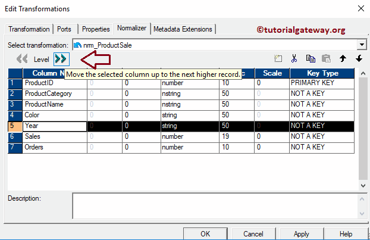Click the Key Type column header
The height and width of the screenshot is (240, 370).
(x=322, y=73)
